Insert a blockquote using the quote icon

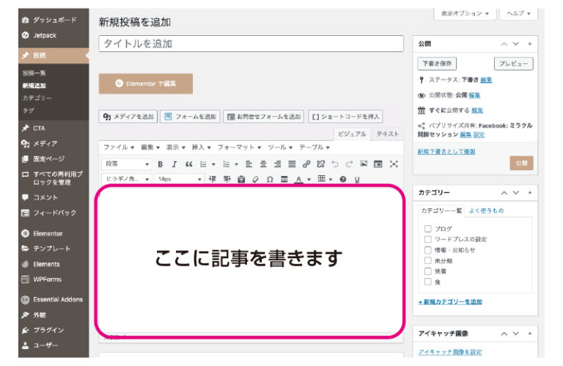pyautogui.click(x=188, y=164)
